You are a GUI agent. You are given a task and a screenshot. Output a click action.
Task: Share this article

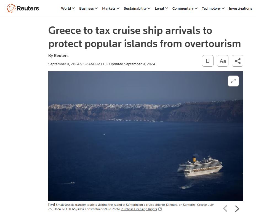pyautogui.click(x=238, y=61)
